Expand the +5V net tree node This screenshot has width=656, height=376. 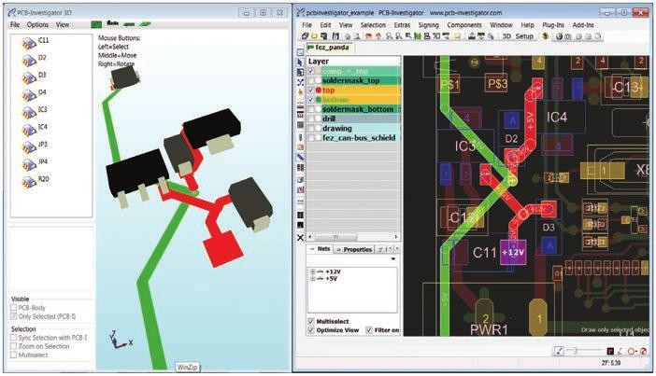312,278
